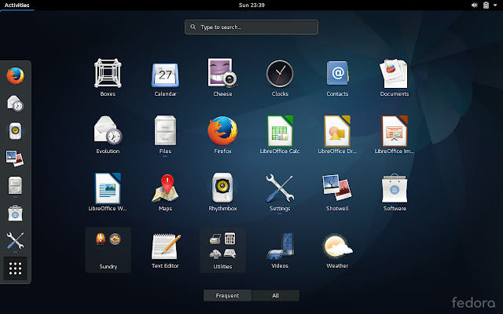Click the Activities button
Screen dimensions: 503x314
17,5
